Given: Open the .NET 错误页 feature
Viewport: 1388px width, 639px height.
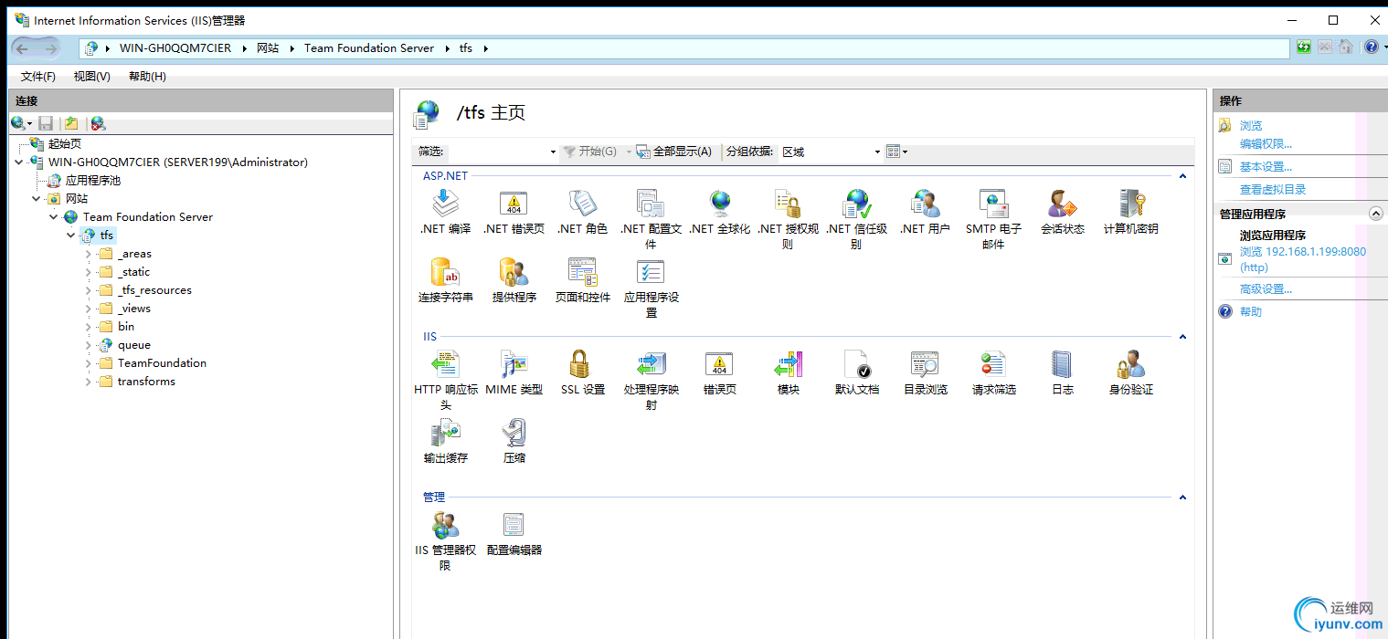Looking at the screenshot, I should 514,212.
